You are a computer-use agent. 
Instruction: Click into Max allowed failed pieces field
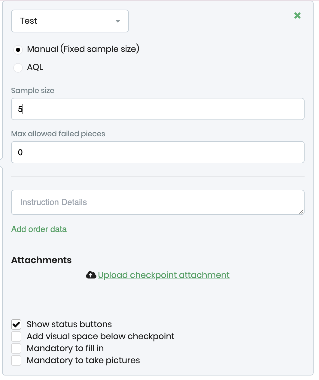pos(158,152)
